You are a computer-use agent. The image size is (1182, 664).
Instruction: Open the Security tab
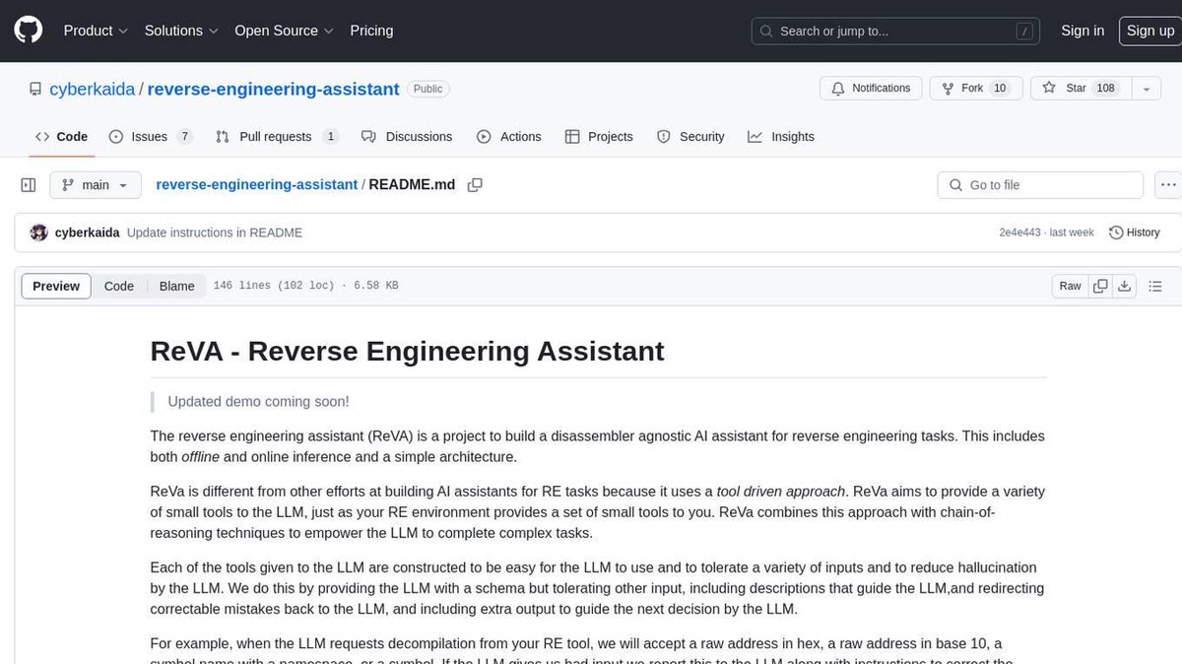point(690,137)
